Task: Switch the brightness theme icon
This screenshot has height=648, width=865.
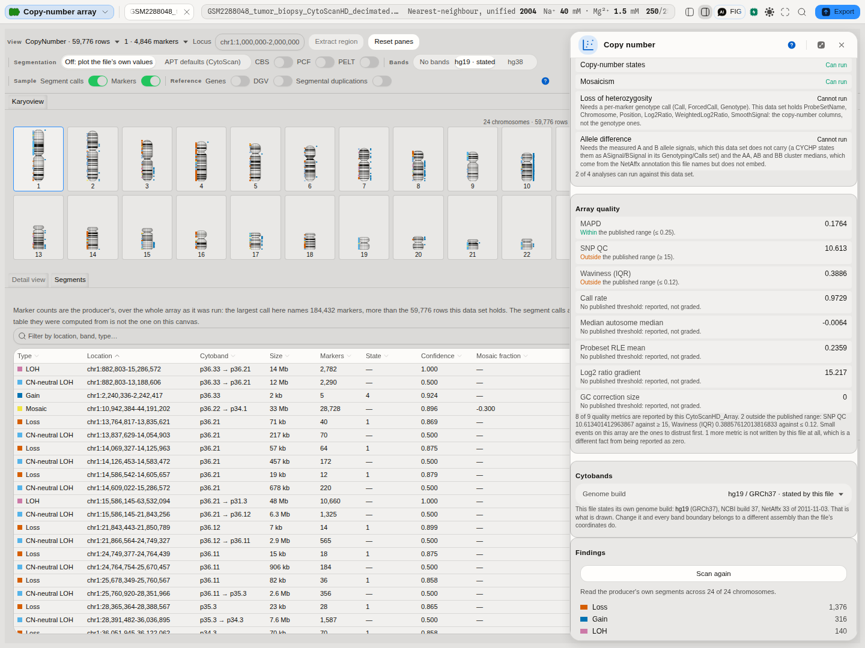Action: click(769, 12)
